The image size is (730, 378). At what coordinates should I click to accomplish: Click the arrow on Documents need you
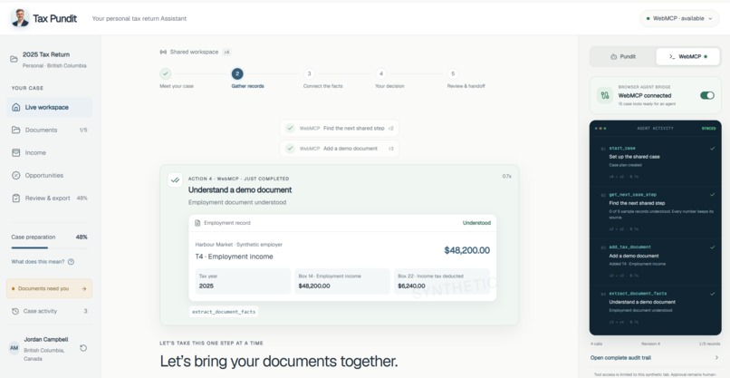pyautogui.click(x=84, y=289)
